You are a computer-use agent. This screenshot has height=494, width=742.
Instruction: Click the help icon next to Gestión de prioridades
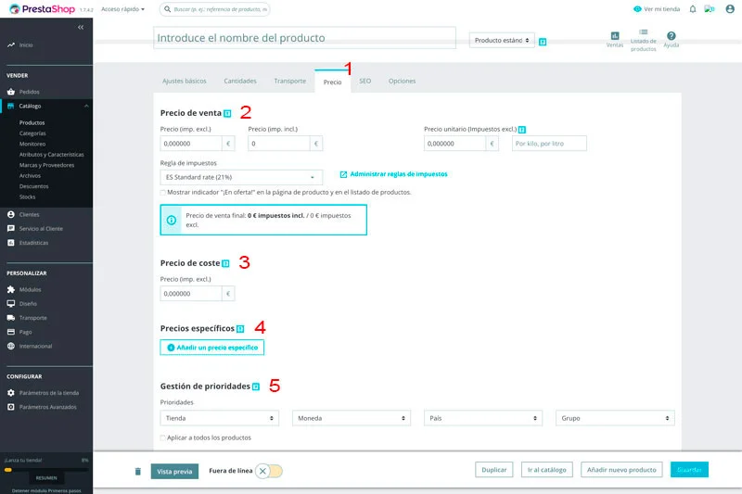tap(256, 386)
